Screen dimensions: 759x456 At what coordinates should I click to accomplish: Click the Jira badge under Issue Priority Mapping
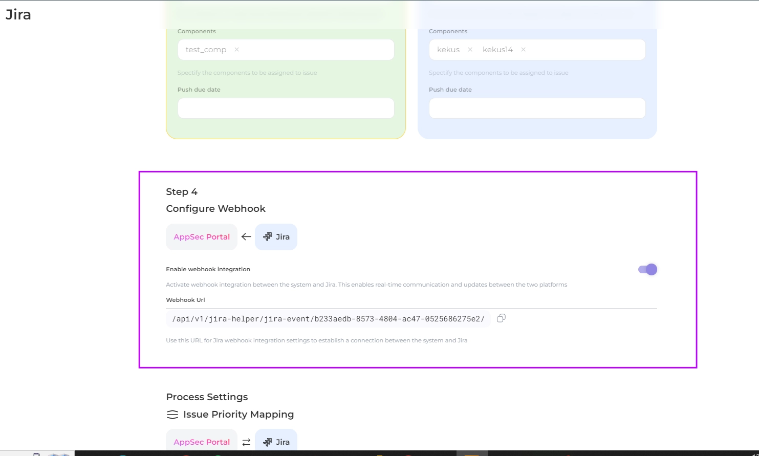[x=276, y=442]
